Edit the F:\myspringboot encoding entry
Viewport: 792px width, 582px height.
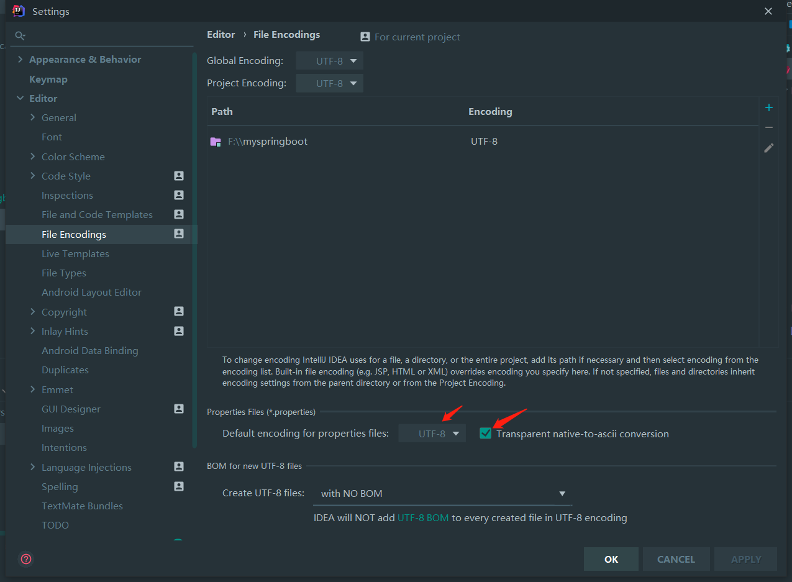point(768,148)
